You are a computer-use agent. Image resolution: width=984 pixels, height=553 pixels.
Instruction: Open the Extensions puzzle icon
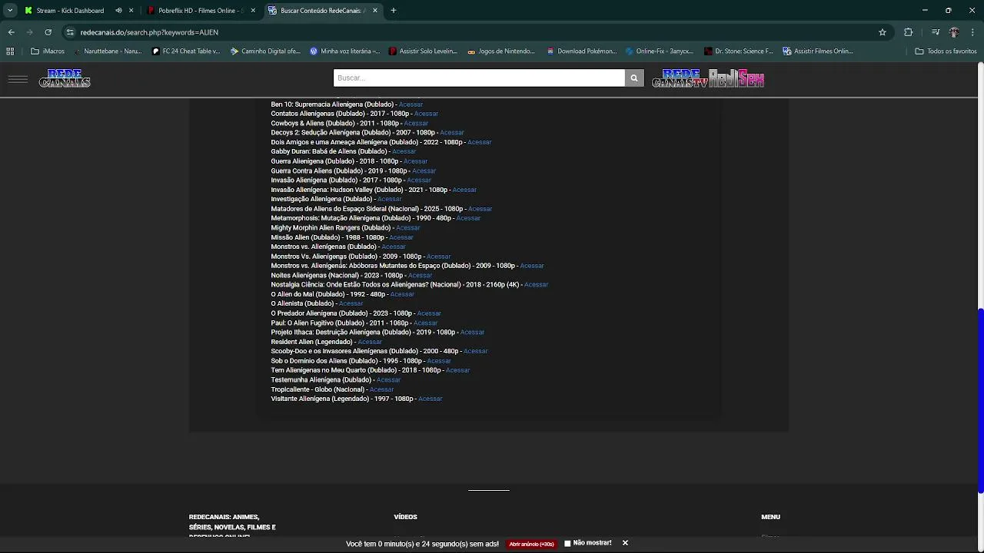[x=909, y=32]
